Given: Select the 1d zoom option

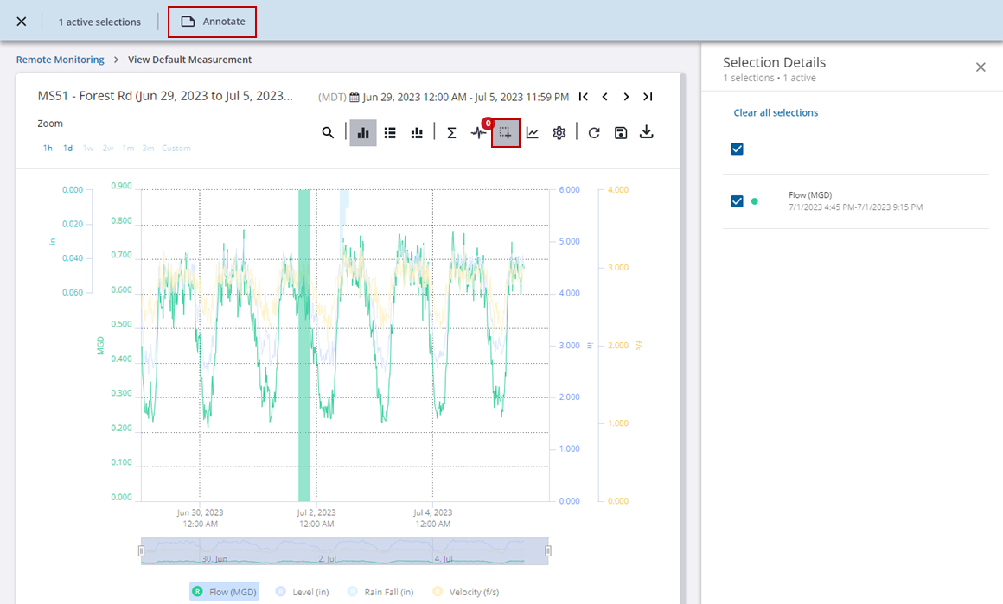Looking at the screenshot, I should [67, 149].
